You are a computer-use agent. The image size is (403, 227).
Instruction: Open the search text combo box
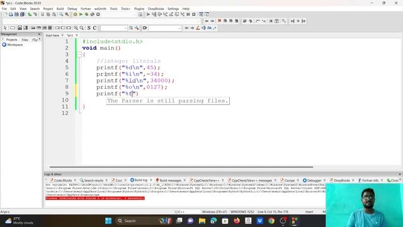point(113,28)
